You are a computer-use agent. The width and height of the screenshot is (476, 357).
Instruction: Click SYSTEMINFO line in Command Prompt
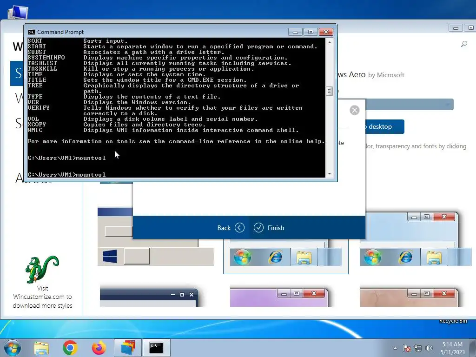pyautogui.click(x=158, y=58)
